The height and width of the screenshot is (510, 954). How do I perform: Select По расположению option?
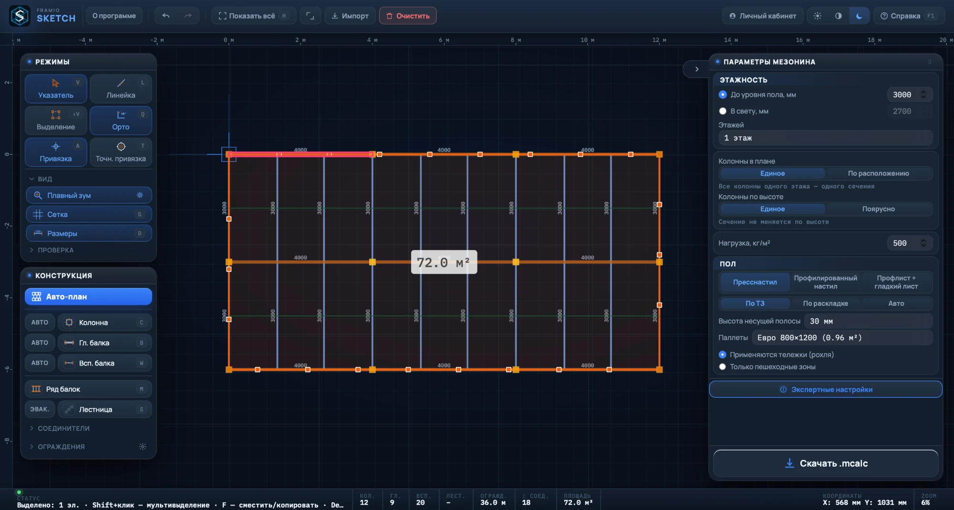coord(878,173)
